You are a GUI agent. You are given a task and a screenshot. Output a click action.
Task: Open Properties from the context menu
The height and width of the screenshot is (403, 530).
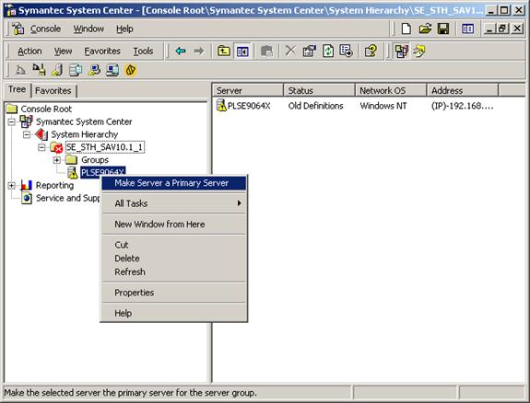point(174,293)
